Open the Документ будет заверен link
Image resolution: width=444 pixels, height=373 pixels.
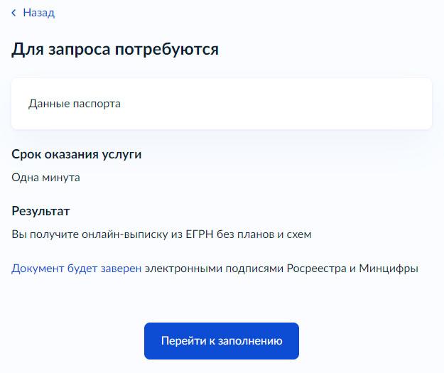click(x=76, y=269)
